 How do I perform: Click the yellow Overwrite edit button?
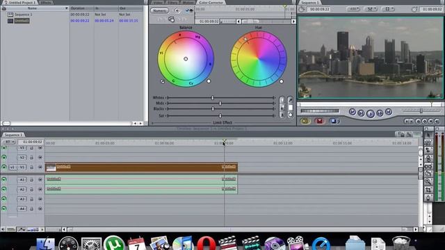pyautogui.click(x=305, y=121)
